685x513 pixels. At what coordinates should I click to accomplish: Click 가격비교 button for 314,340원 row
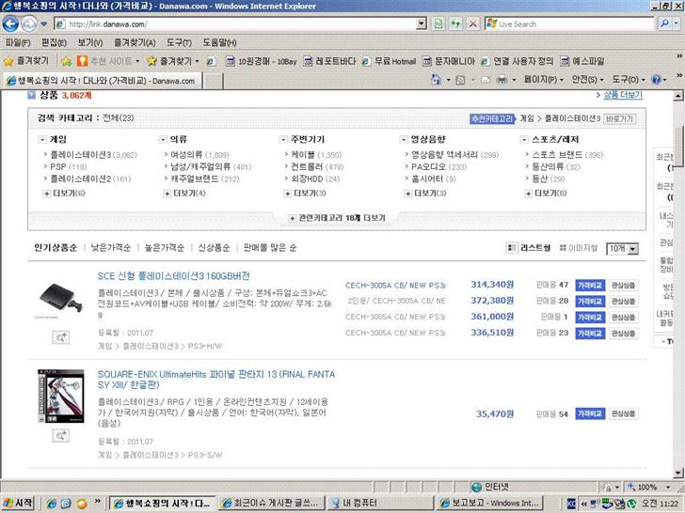point(590,286)
